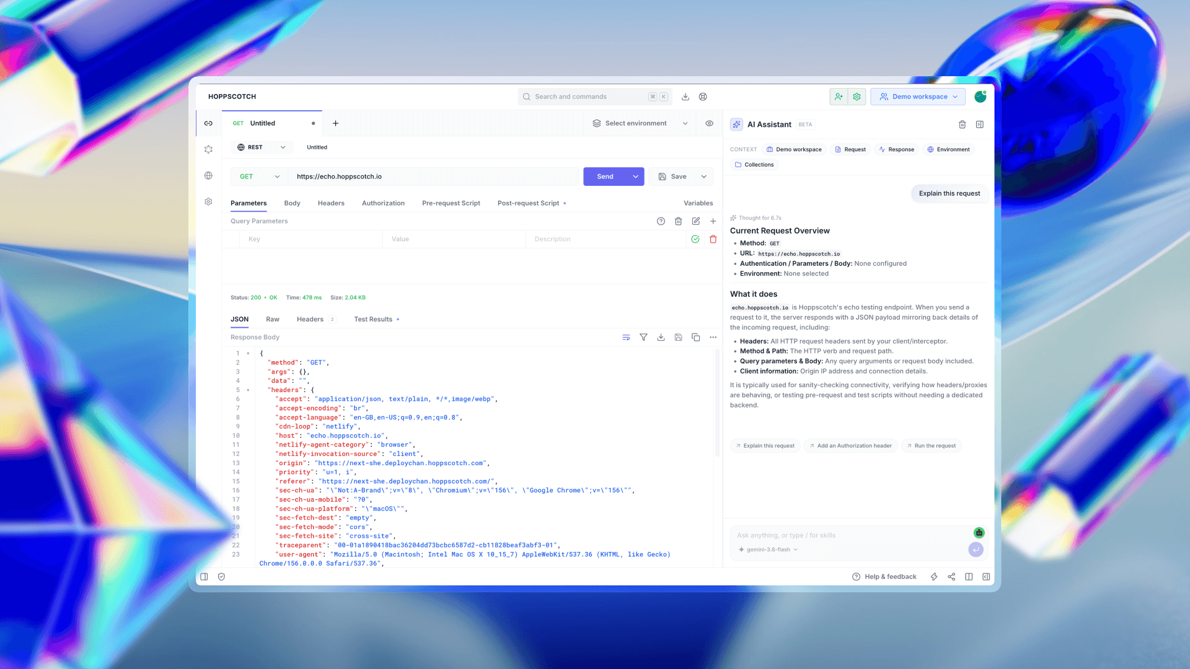Image resolution: width=1190 pixels, height=669 pixels.
Task: Open query parameters help icon
Action: pos(661,221)
